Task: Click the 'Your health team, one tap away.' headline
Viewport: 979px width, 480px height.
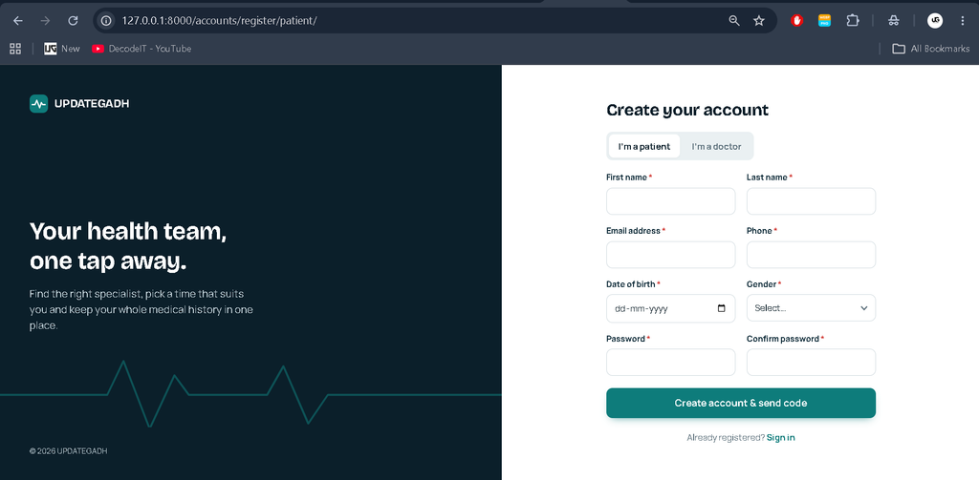Action: coord(128,247)
